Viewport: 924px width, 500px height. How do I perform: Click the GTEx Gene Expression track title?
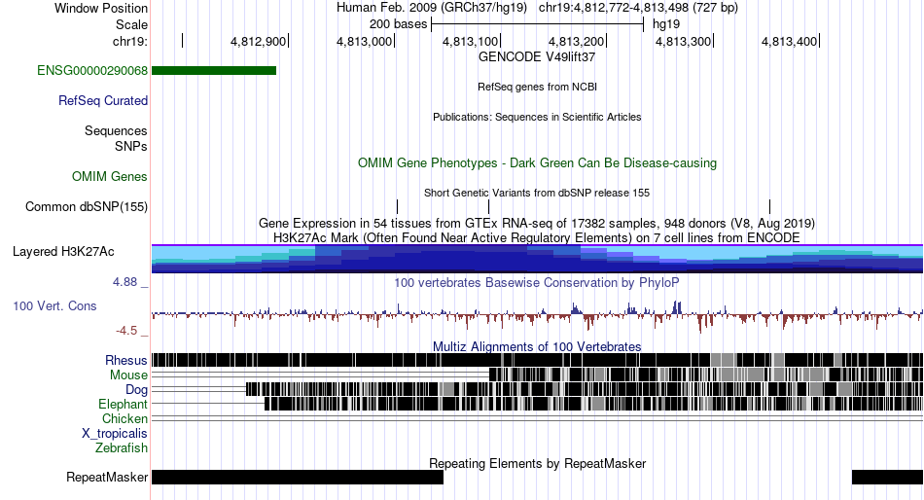click(537, 224)
